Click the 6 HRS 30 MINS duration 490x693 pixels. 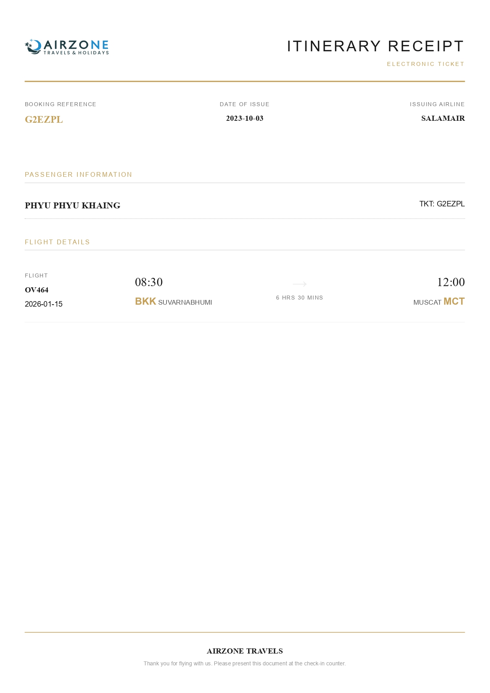pos(299,298)
